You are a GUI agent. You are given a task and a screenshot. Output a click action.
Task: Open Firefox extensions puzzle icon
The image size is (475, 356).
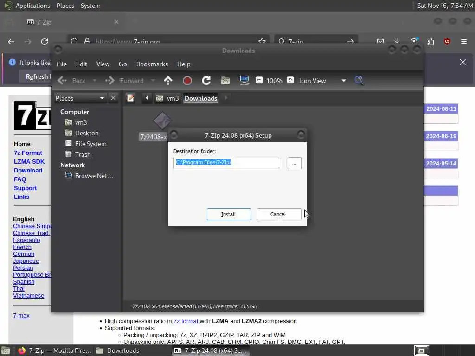(x=430, y=41)
